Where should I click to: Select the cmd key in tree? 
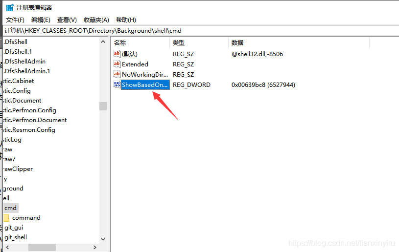11,208
